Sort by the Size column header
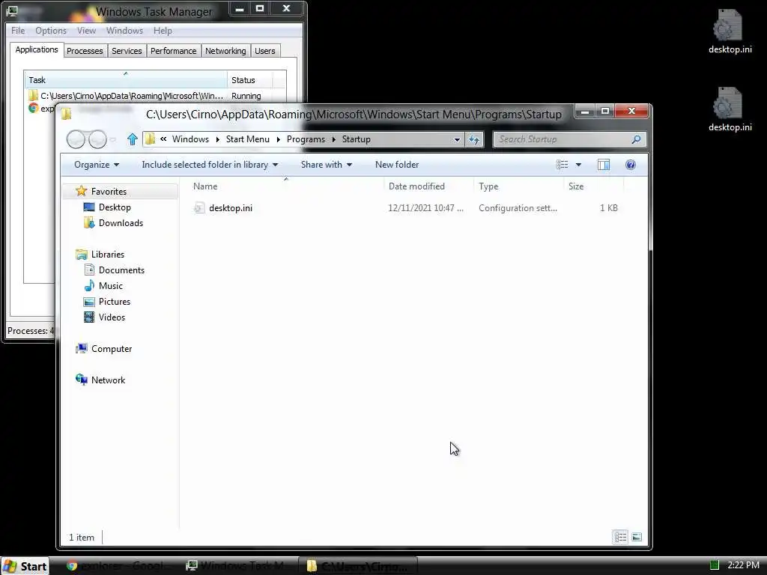Viewport: 767px width, 575px height. [593, 186]
